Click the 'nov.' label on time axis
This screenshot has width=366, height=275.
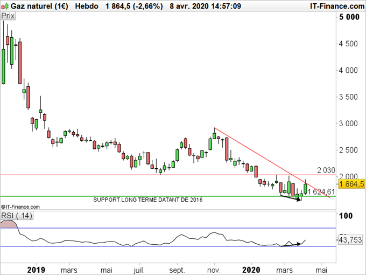tap(214, 270)
